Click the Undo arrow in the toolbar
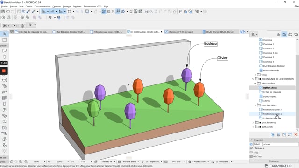Screen dimensions: 299x168 (8, 11)
